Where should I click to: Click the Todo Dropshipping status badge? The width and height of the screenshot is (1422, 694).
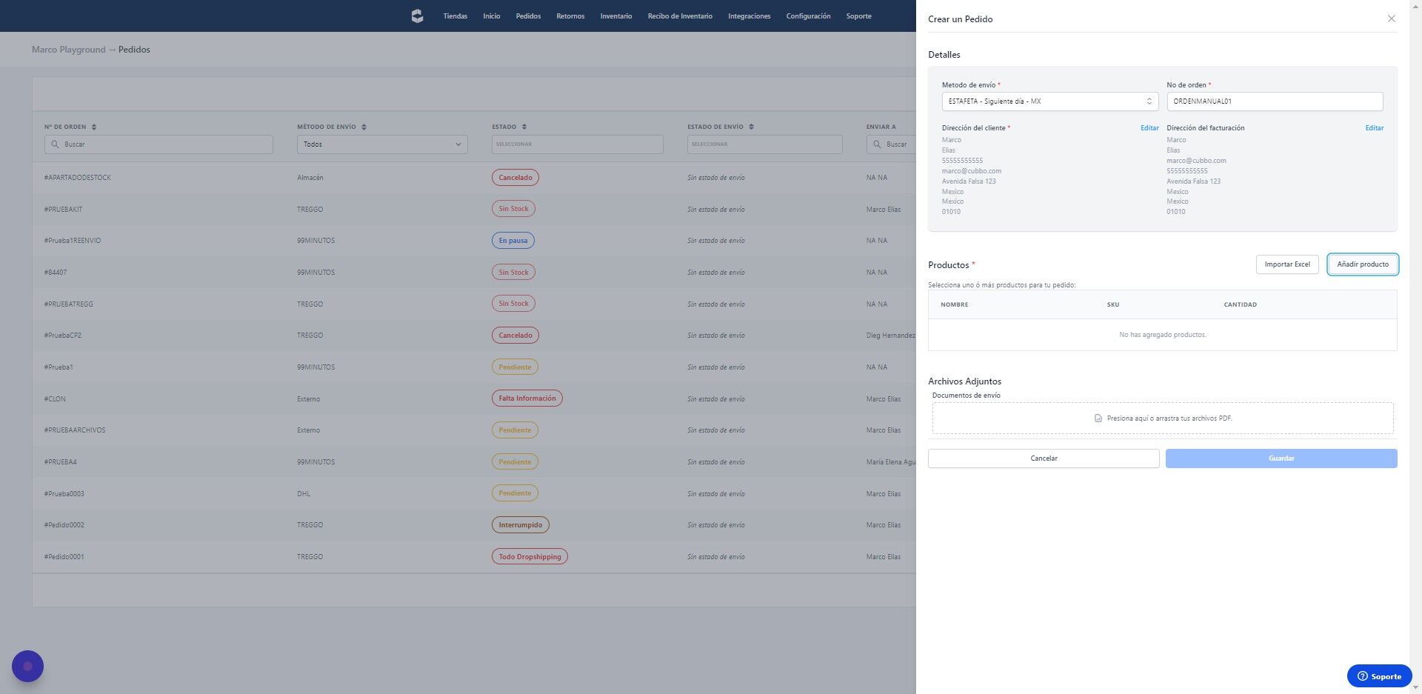(530, 557)
